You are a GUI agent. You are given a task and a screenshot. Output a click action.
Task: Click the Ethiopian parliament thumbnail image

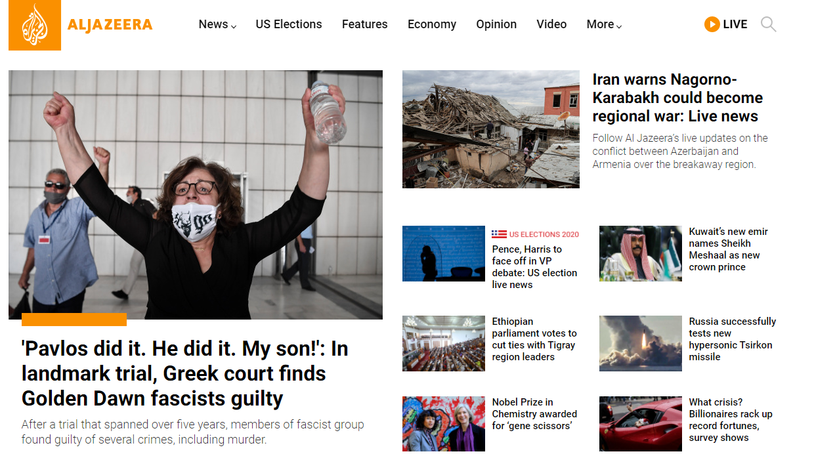444,343
